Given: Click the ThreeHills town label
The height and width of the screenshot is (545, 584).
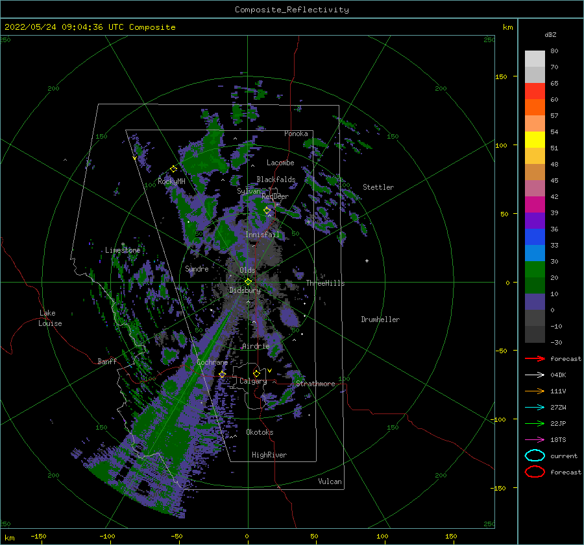Looking at the screenshot, I should pyautogui.click(x=325, y=283).
